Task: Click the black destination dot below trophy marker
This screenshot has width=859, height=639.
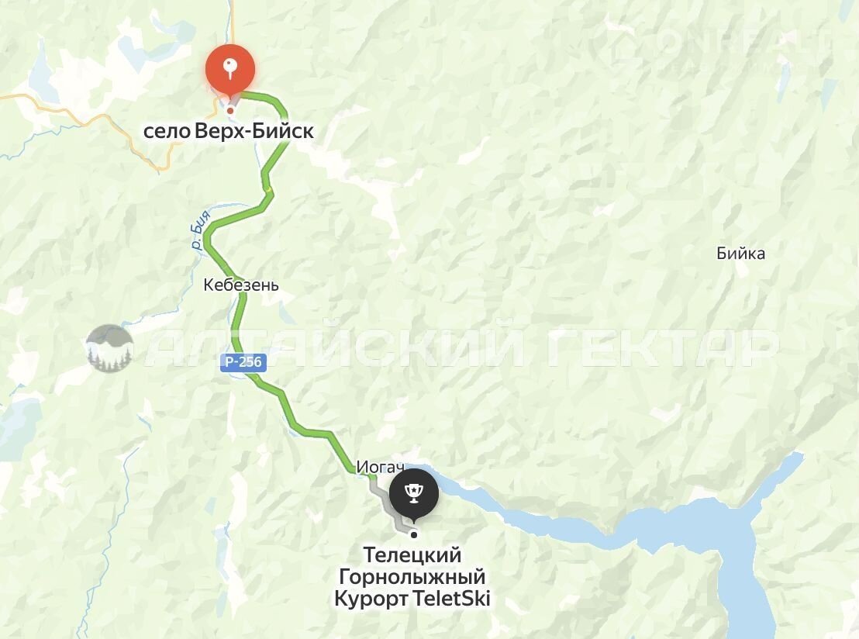Action: 414,535
